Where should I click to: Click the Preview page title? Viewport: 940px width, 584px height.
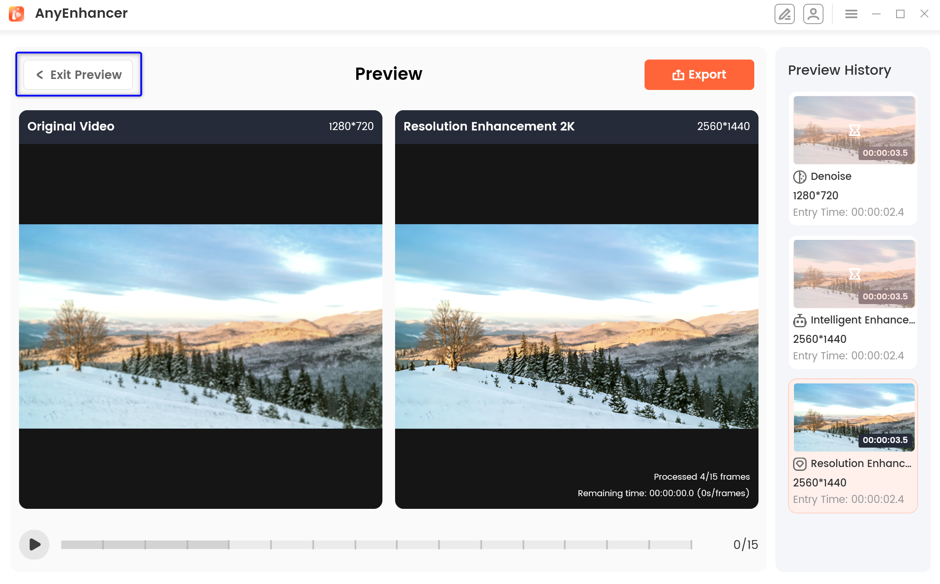pyautogui.click(x=388, y=74)
